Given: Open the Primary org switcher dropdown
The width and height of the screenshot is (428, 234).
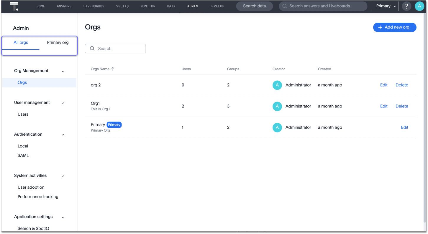Looking at the screenshot, I should coord(385,6).
